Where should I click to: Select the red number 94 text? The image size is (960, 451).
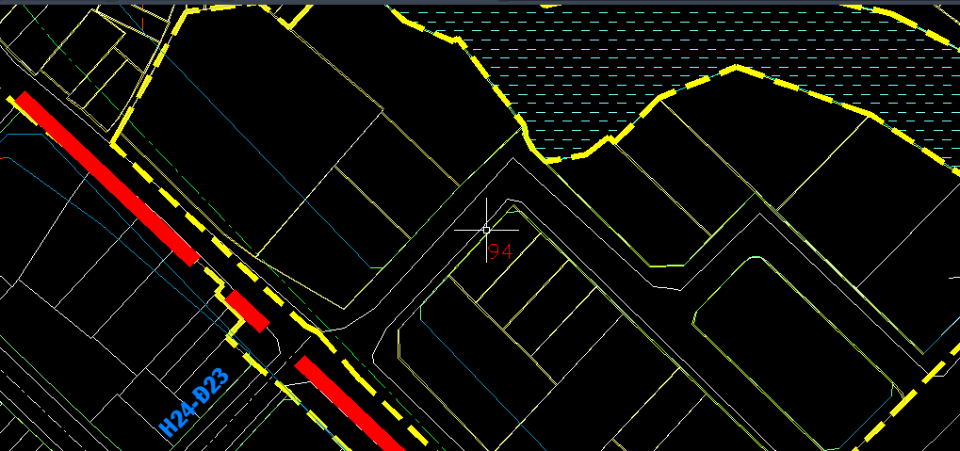tap(501, 251)
